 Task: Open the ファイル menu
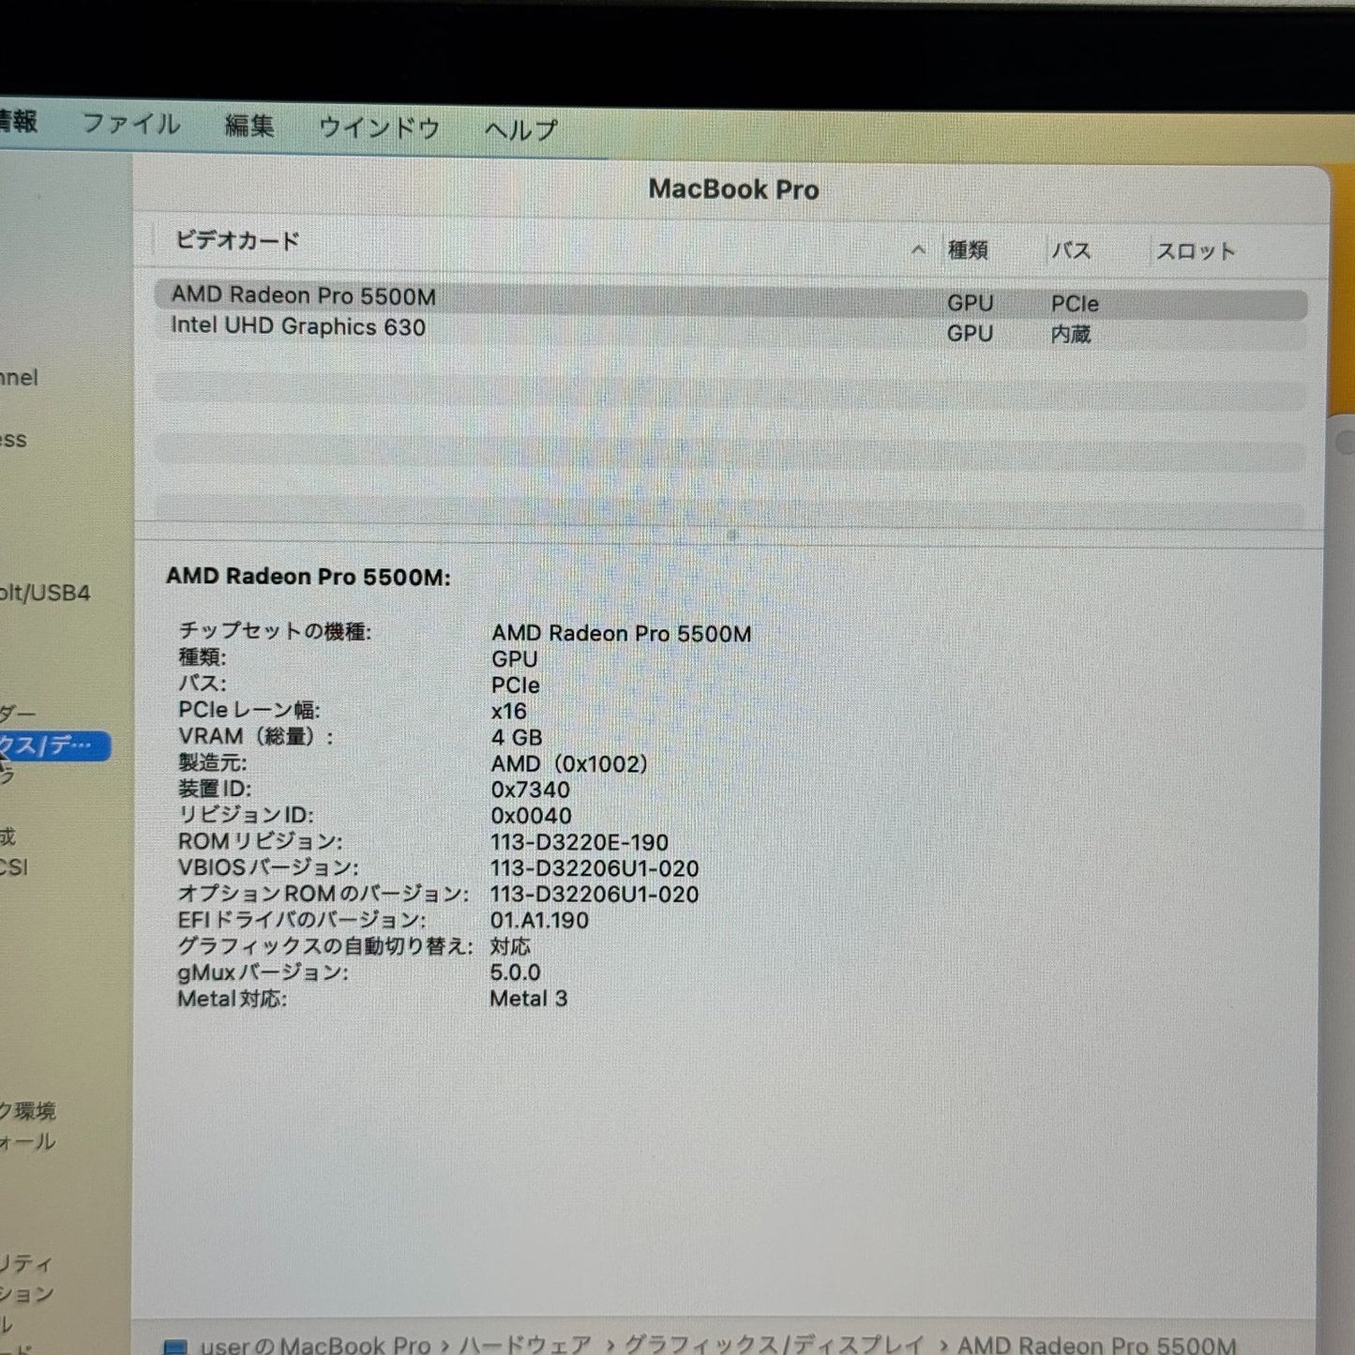tap(131, 124)
